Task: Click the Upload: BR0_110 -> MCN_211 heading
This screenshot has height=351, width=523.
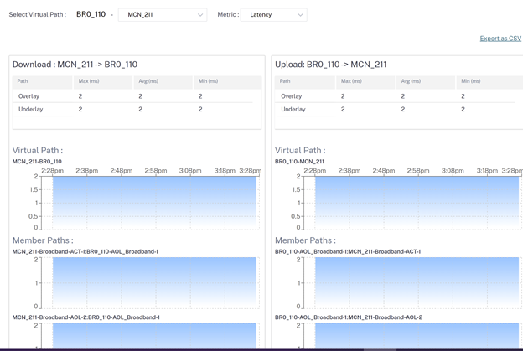Action: 330,65
